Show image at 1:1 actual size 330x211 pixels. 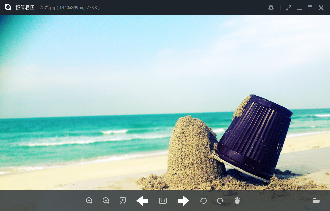coord(163,201)
